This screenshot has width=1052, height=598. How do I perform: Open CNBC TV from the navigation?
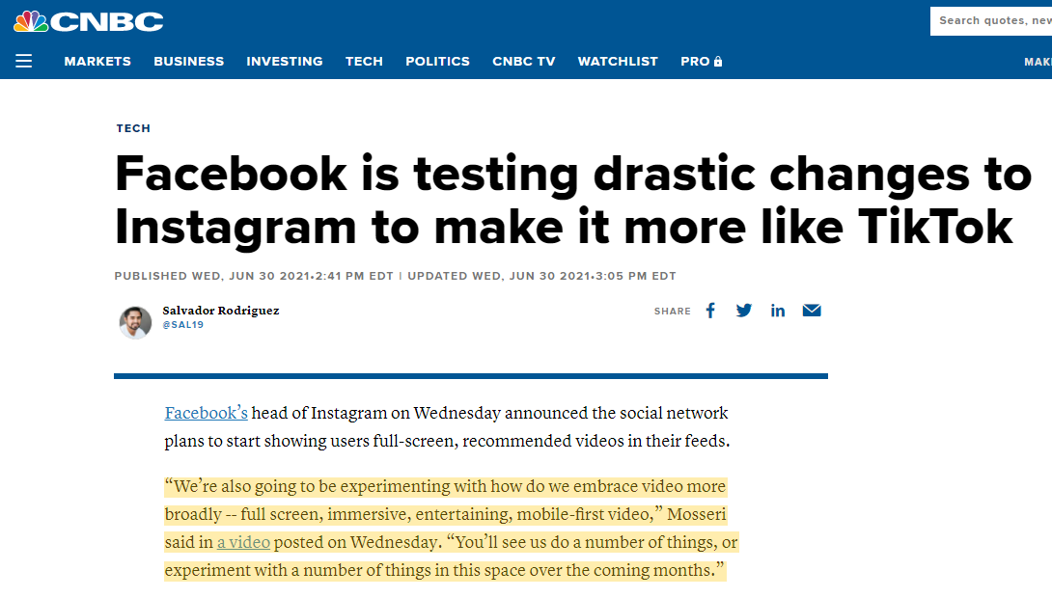tap(524, 61)
